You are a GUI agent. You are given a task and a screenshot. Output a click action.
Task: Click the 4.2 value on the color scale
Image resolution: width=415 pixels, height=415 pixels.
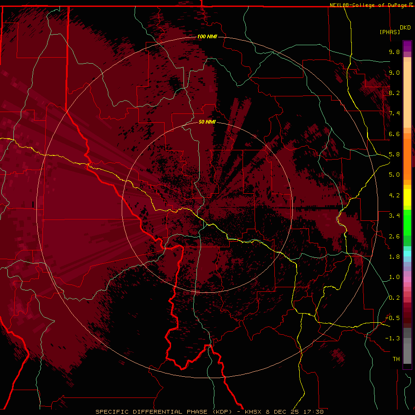394,196
